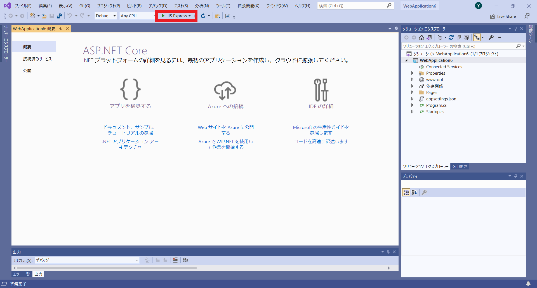Expand the 依存関係 node
The width and height of the screenshot is (537, 288).
(x=412, y=86)
